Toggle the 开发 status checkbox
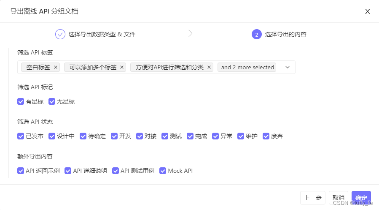Viewport: 379px width, 210px height. pyautogui.click(x=114, y=136)
